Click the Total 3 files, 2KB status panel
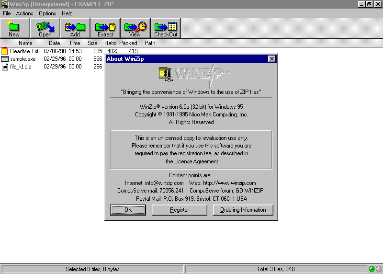 pyautogui.click(x=276, y=269)
